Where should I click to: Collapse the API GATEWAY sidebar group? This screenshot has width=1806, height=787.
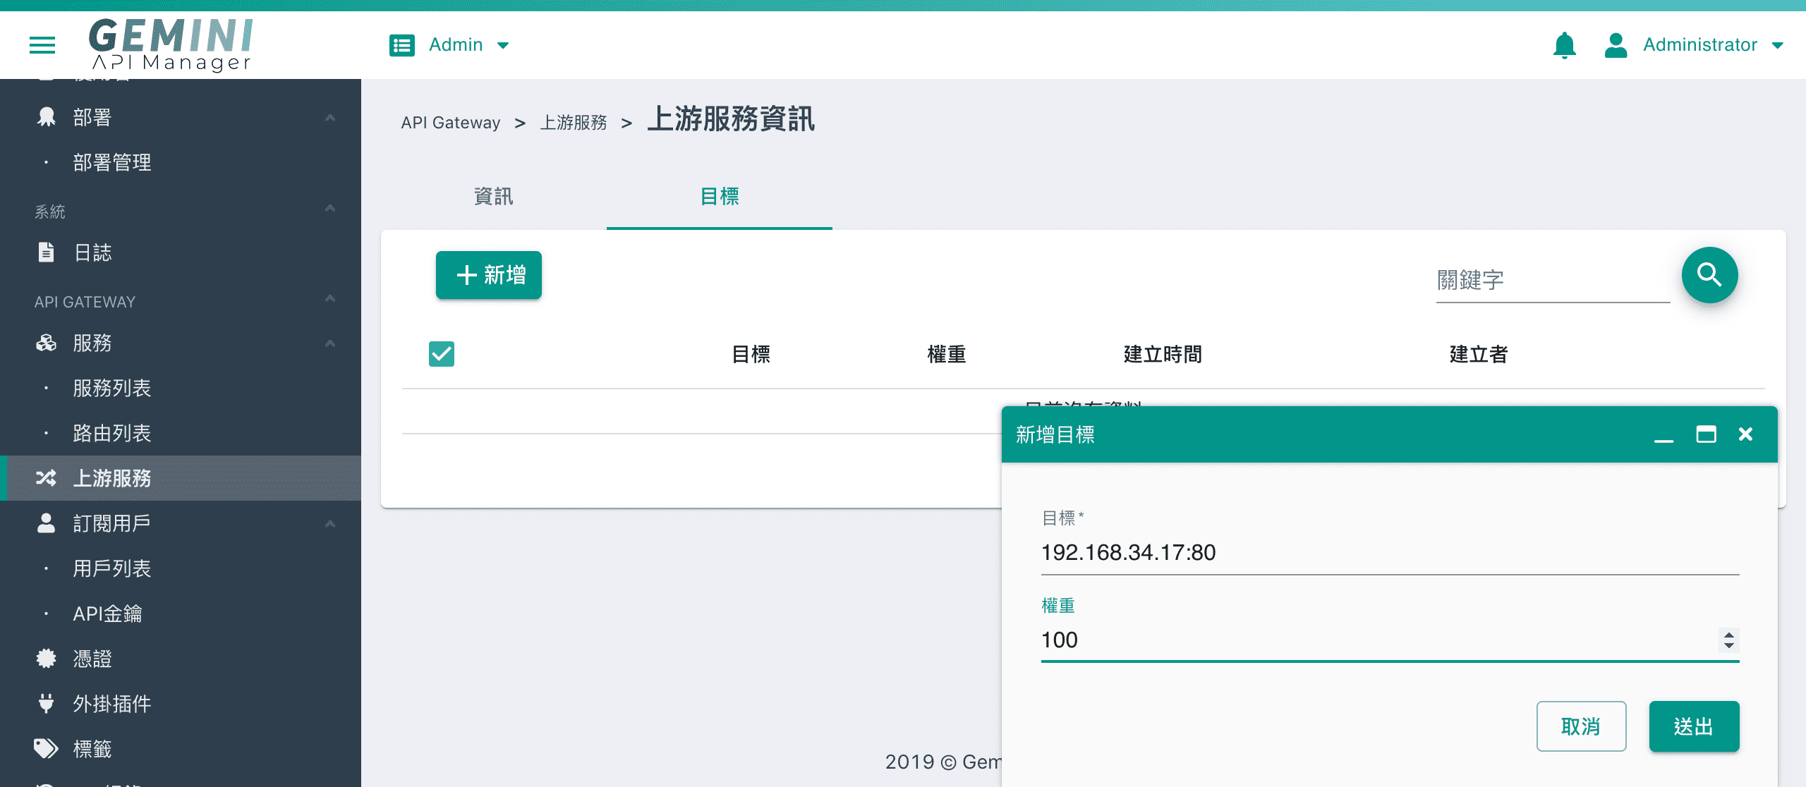[330, 298]
